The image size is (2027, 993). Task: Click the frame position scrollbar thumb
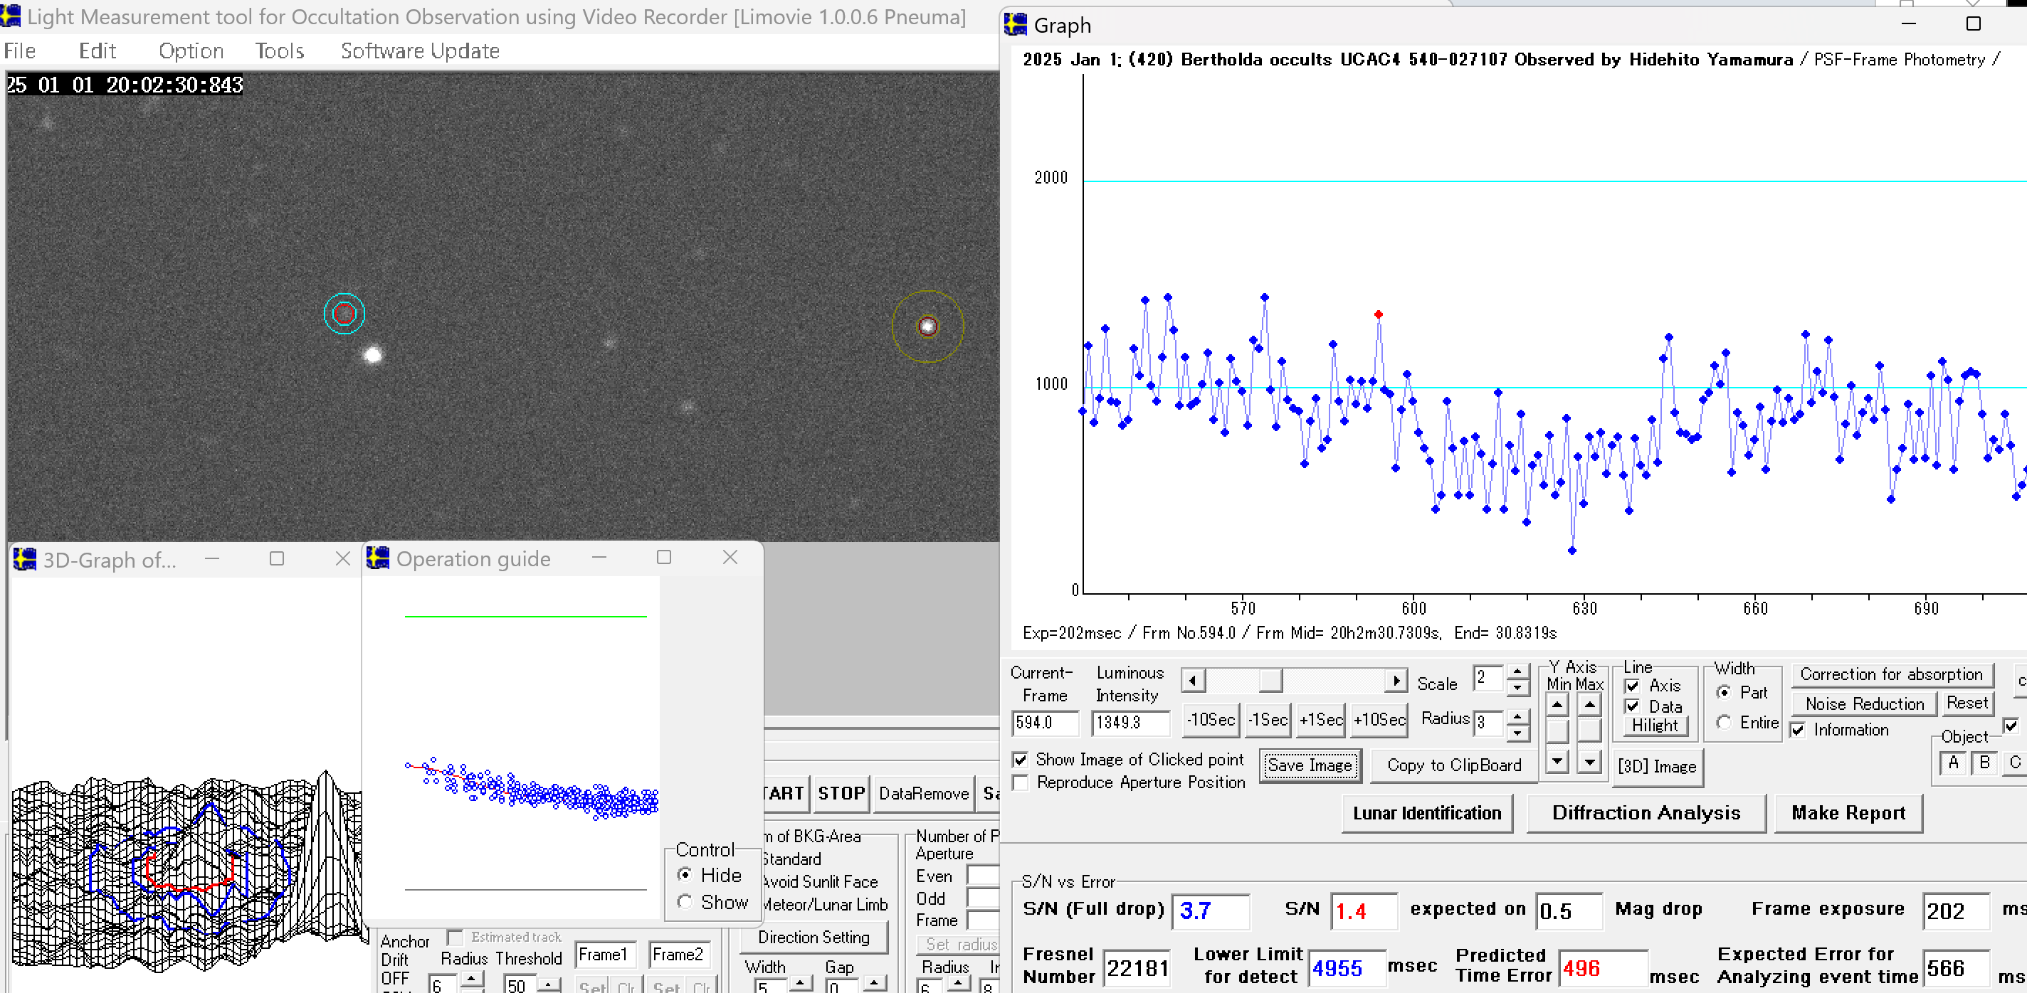(x=1270, y=681)
